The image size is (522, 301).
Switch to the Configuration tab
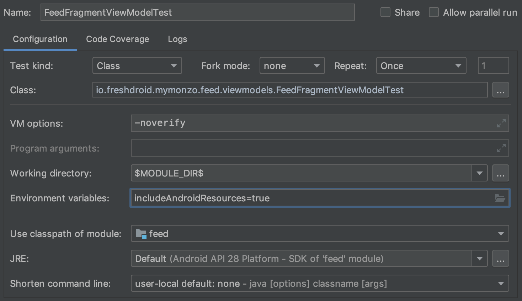40,39
